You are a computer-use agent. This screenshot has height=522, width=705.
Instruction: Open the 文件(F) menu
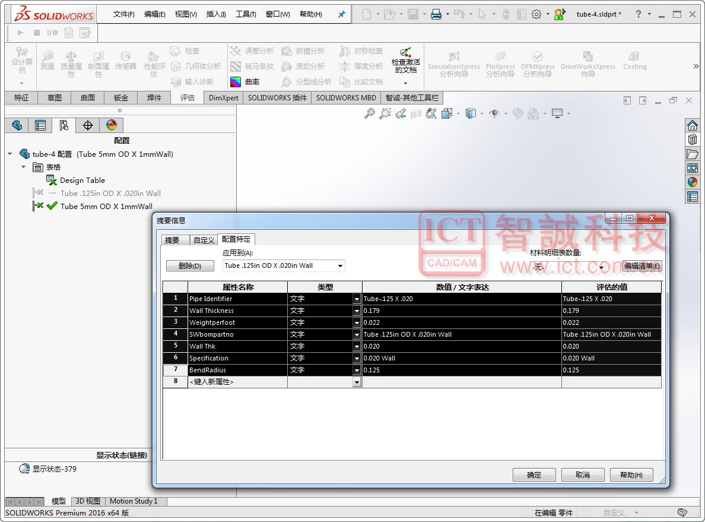click(x=123, y=14)
